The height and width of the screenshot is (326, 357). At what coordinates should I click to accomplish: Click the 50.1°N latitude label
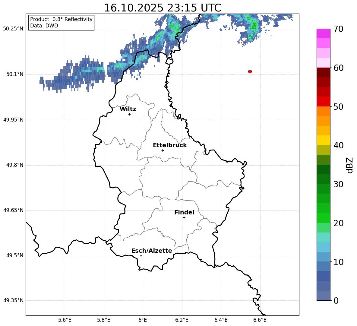pyautogui.click(x=15, y=74)
